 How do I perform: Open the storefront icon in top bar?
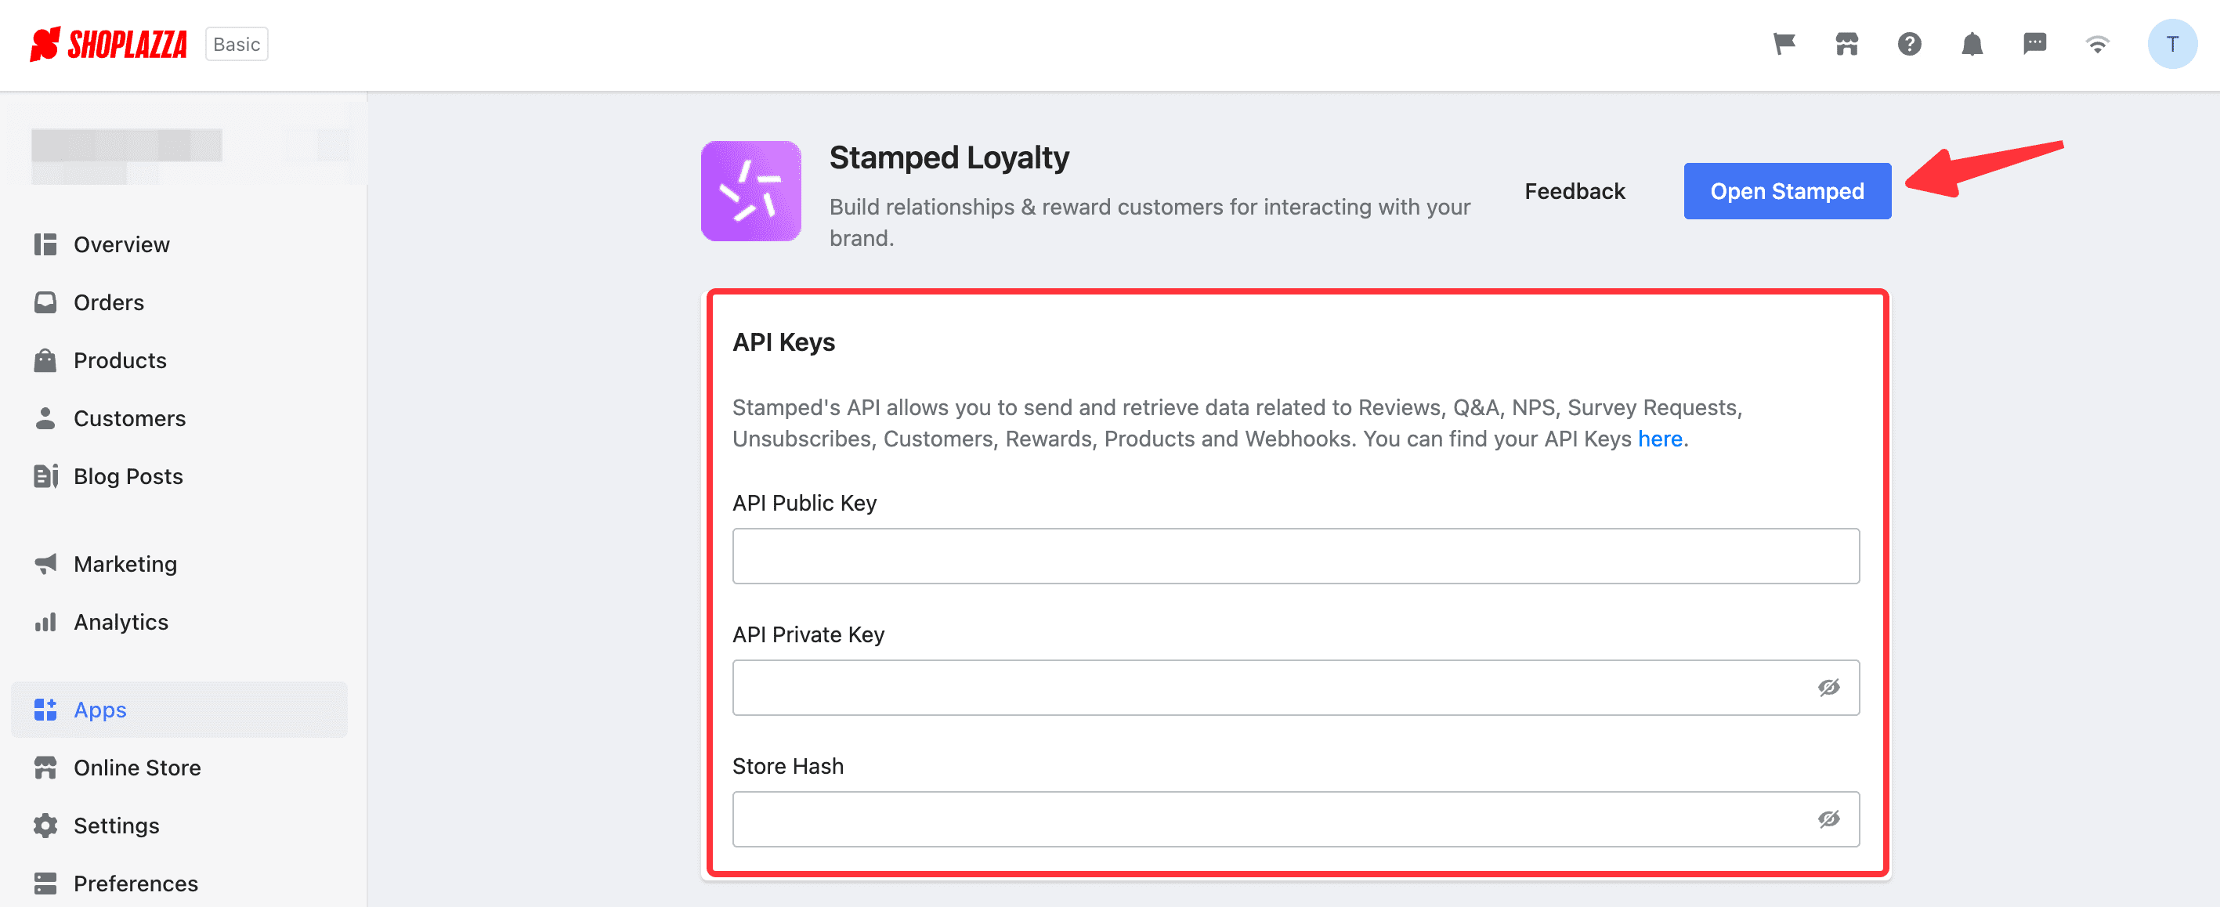[1847, 43]
